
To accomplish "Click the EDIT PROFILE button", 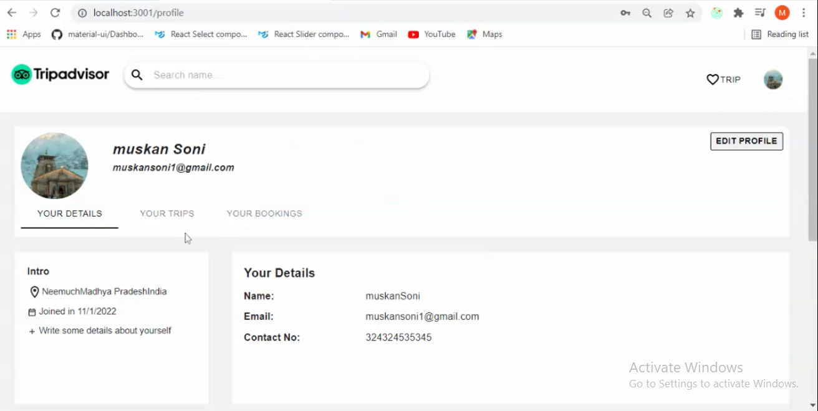I will coord(746,141).
